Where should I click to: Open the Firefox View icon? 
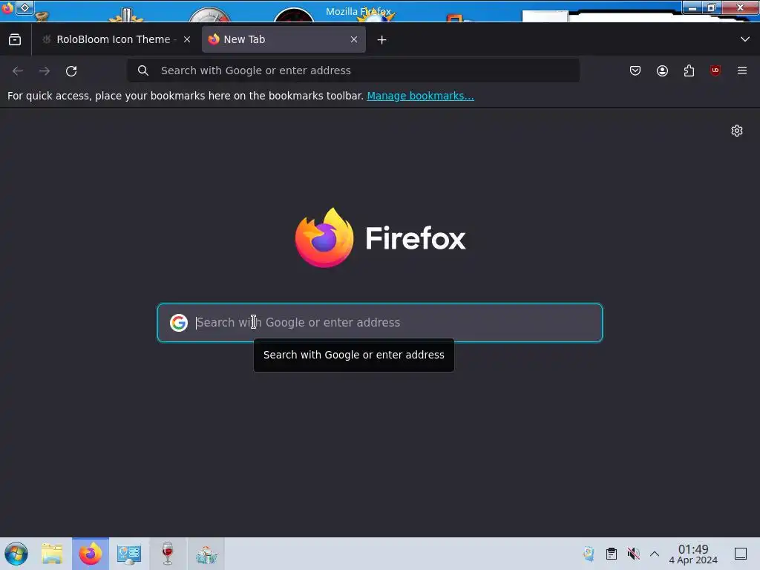(15, 40)
